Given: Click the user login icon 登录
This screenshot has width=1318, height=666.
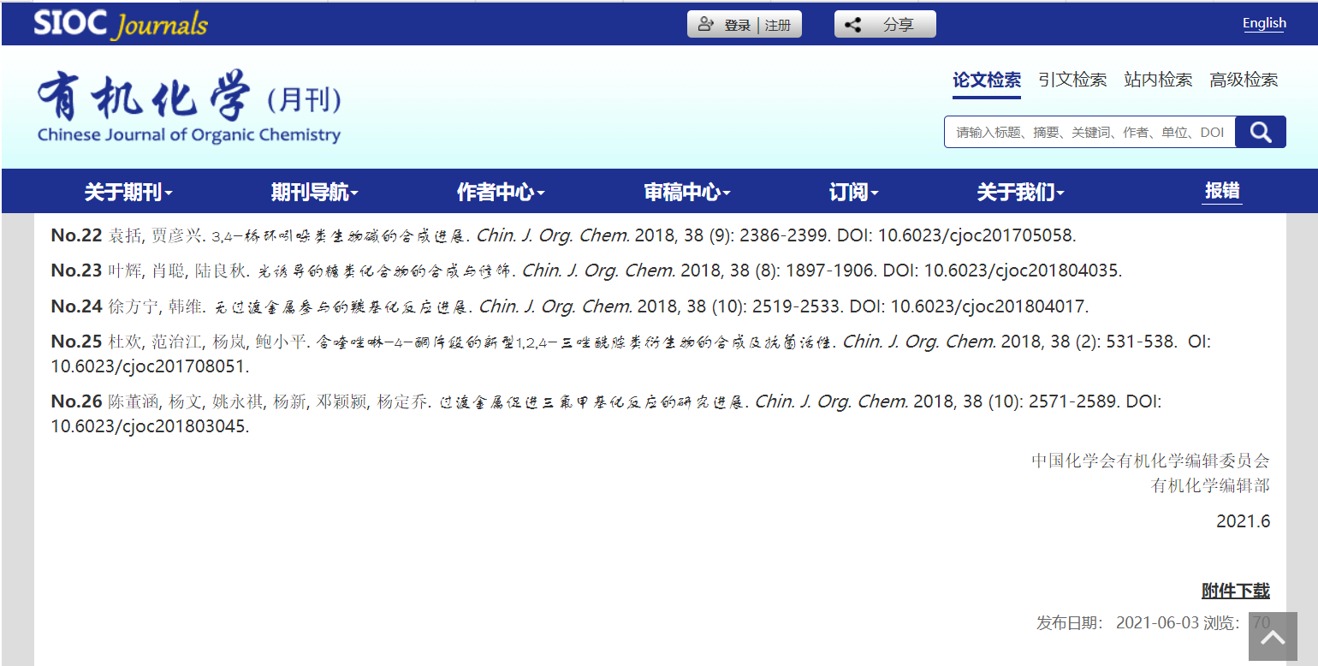Looking at the screenshot, I should coord(706,25).
